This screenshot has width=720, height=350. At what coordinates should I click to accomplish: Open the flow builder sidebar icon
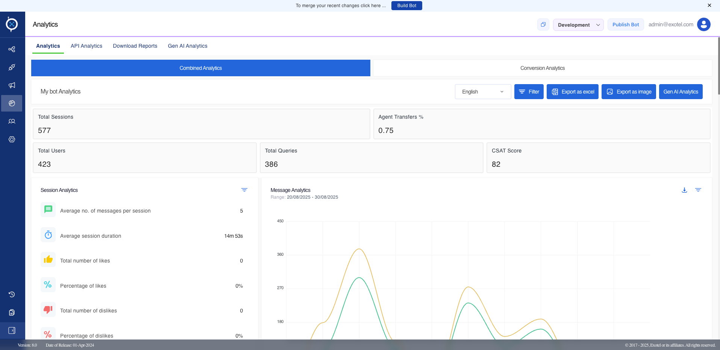(12, 49)
